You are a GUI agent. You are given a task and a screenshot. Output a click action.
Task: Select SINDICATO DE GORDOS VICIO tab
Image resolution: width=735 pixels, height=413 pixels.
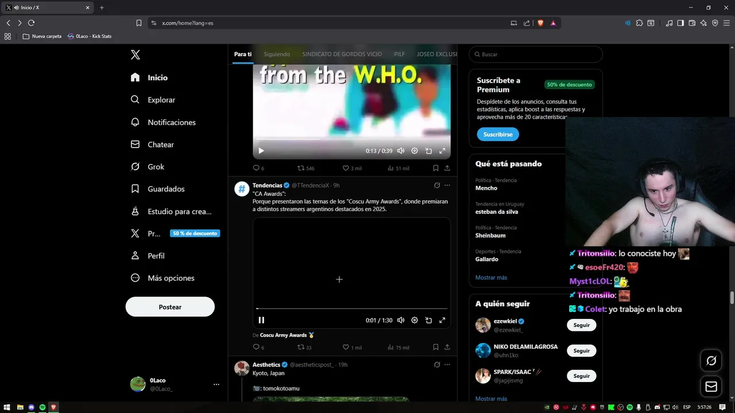tap(342, 54)
